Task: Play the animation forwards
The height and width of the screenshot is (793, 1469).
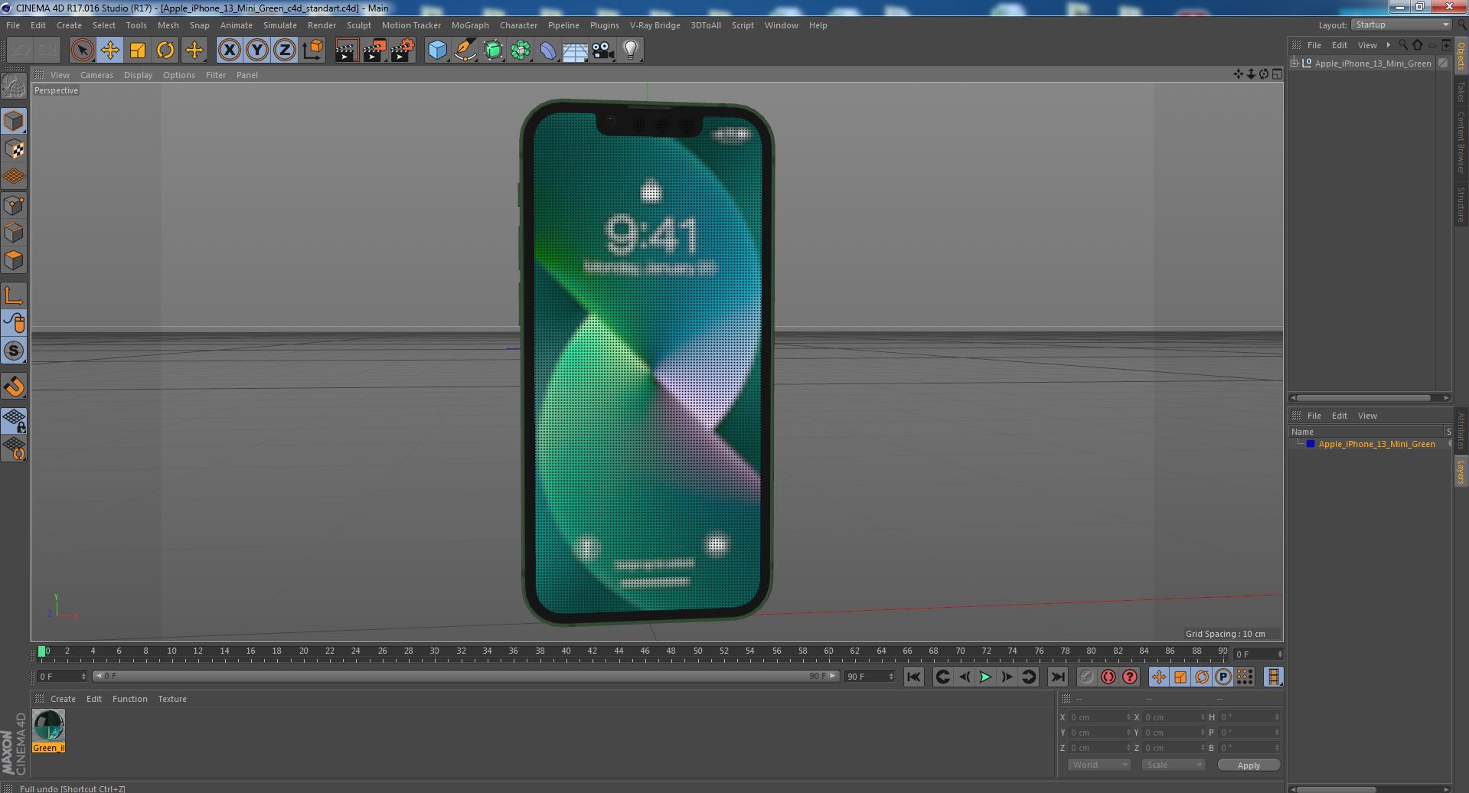Action: coord(985,677)
